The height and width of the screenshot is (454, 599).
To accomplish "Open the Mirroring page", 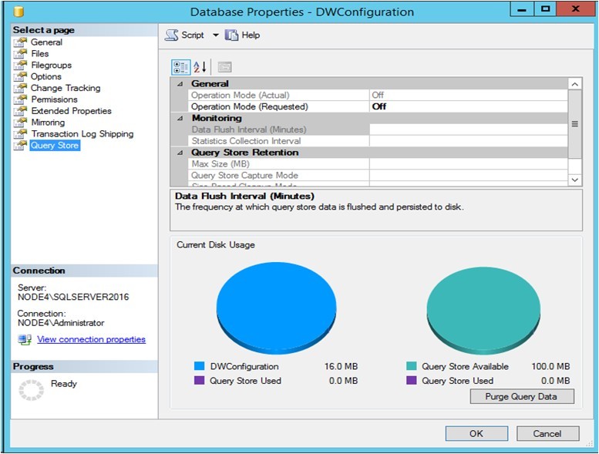I will coord(48,123).
